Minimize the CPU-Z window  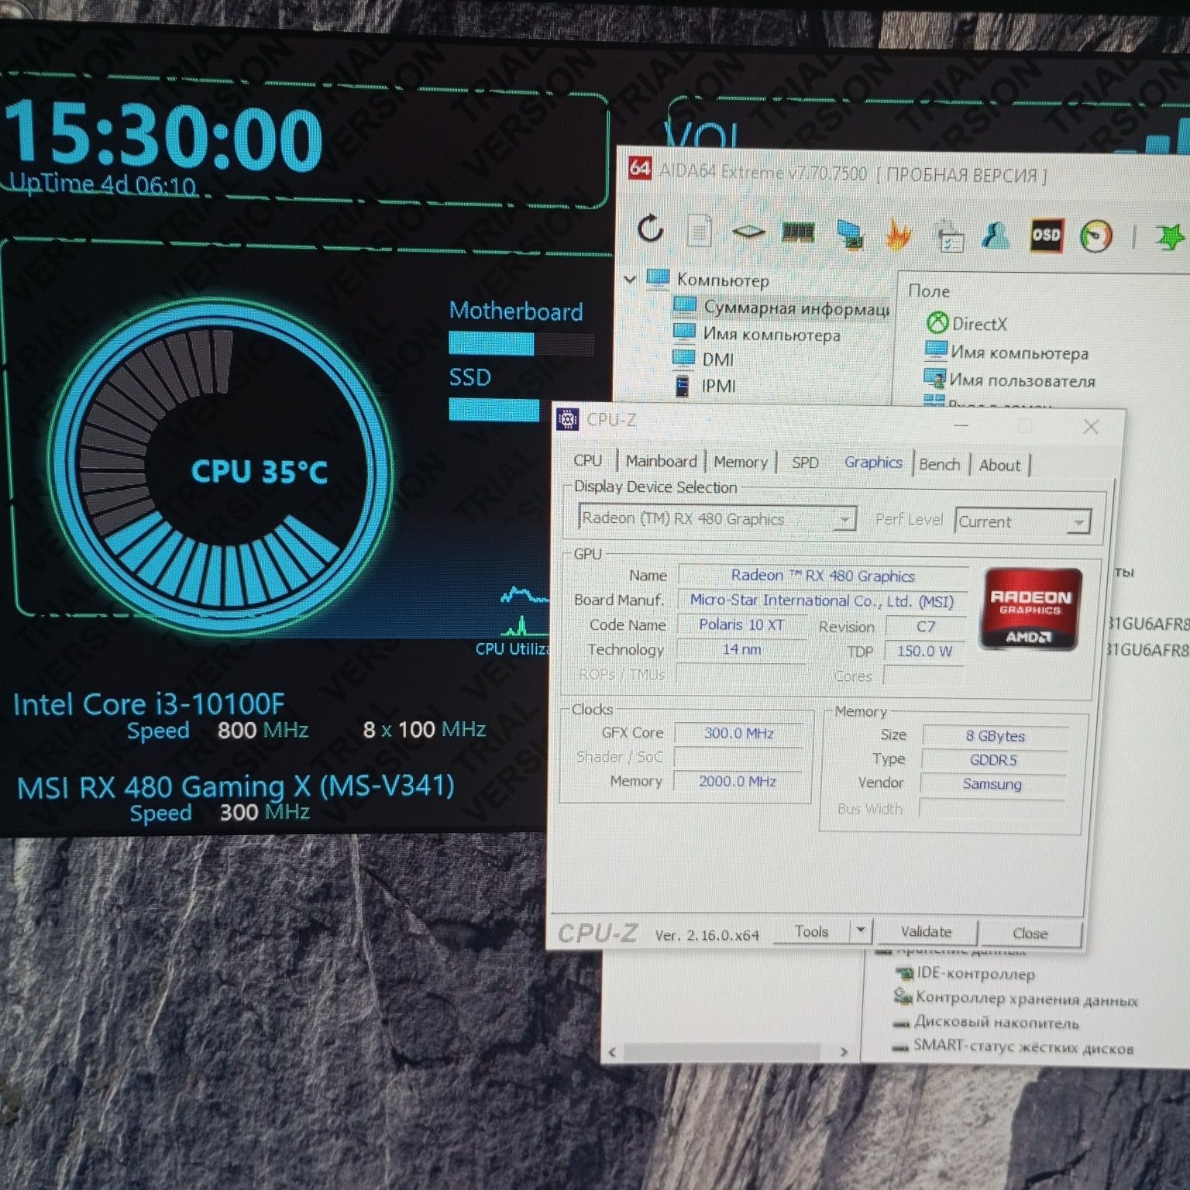pyautogui.click(x=961, y=425)
